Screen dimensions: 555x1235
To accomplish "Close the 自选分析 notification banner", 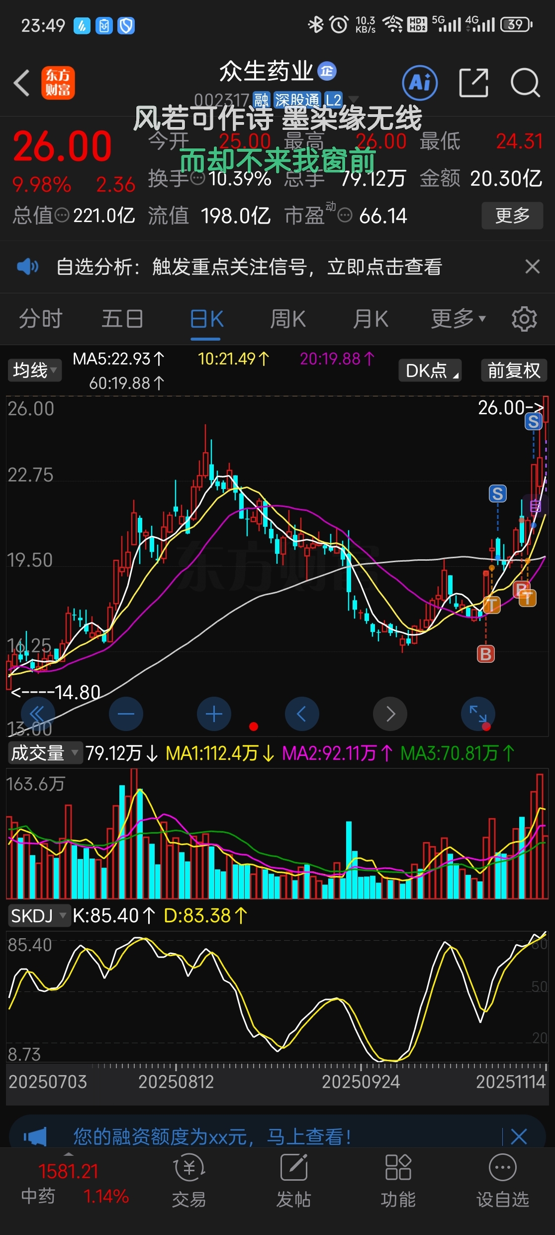I will pyautogui.click(x=533, y=267).
